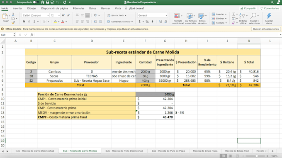Click the Undo arrow icon
Screen dimensions: 282x158
tap(57, 2)
